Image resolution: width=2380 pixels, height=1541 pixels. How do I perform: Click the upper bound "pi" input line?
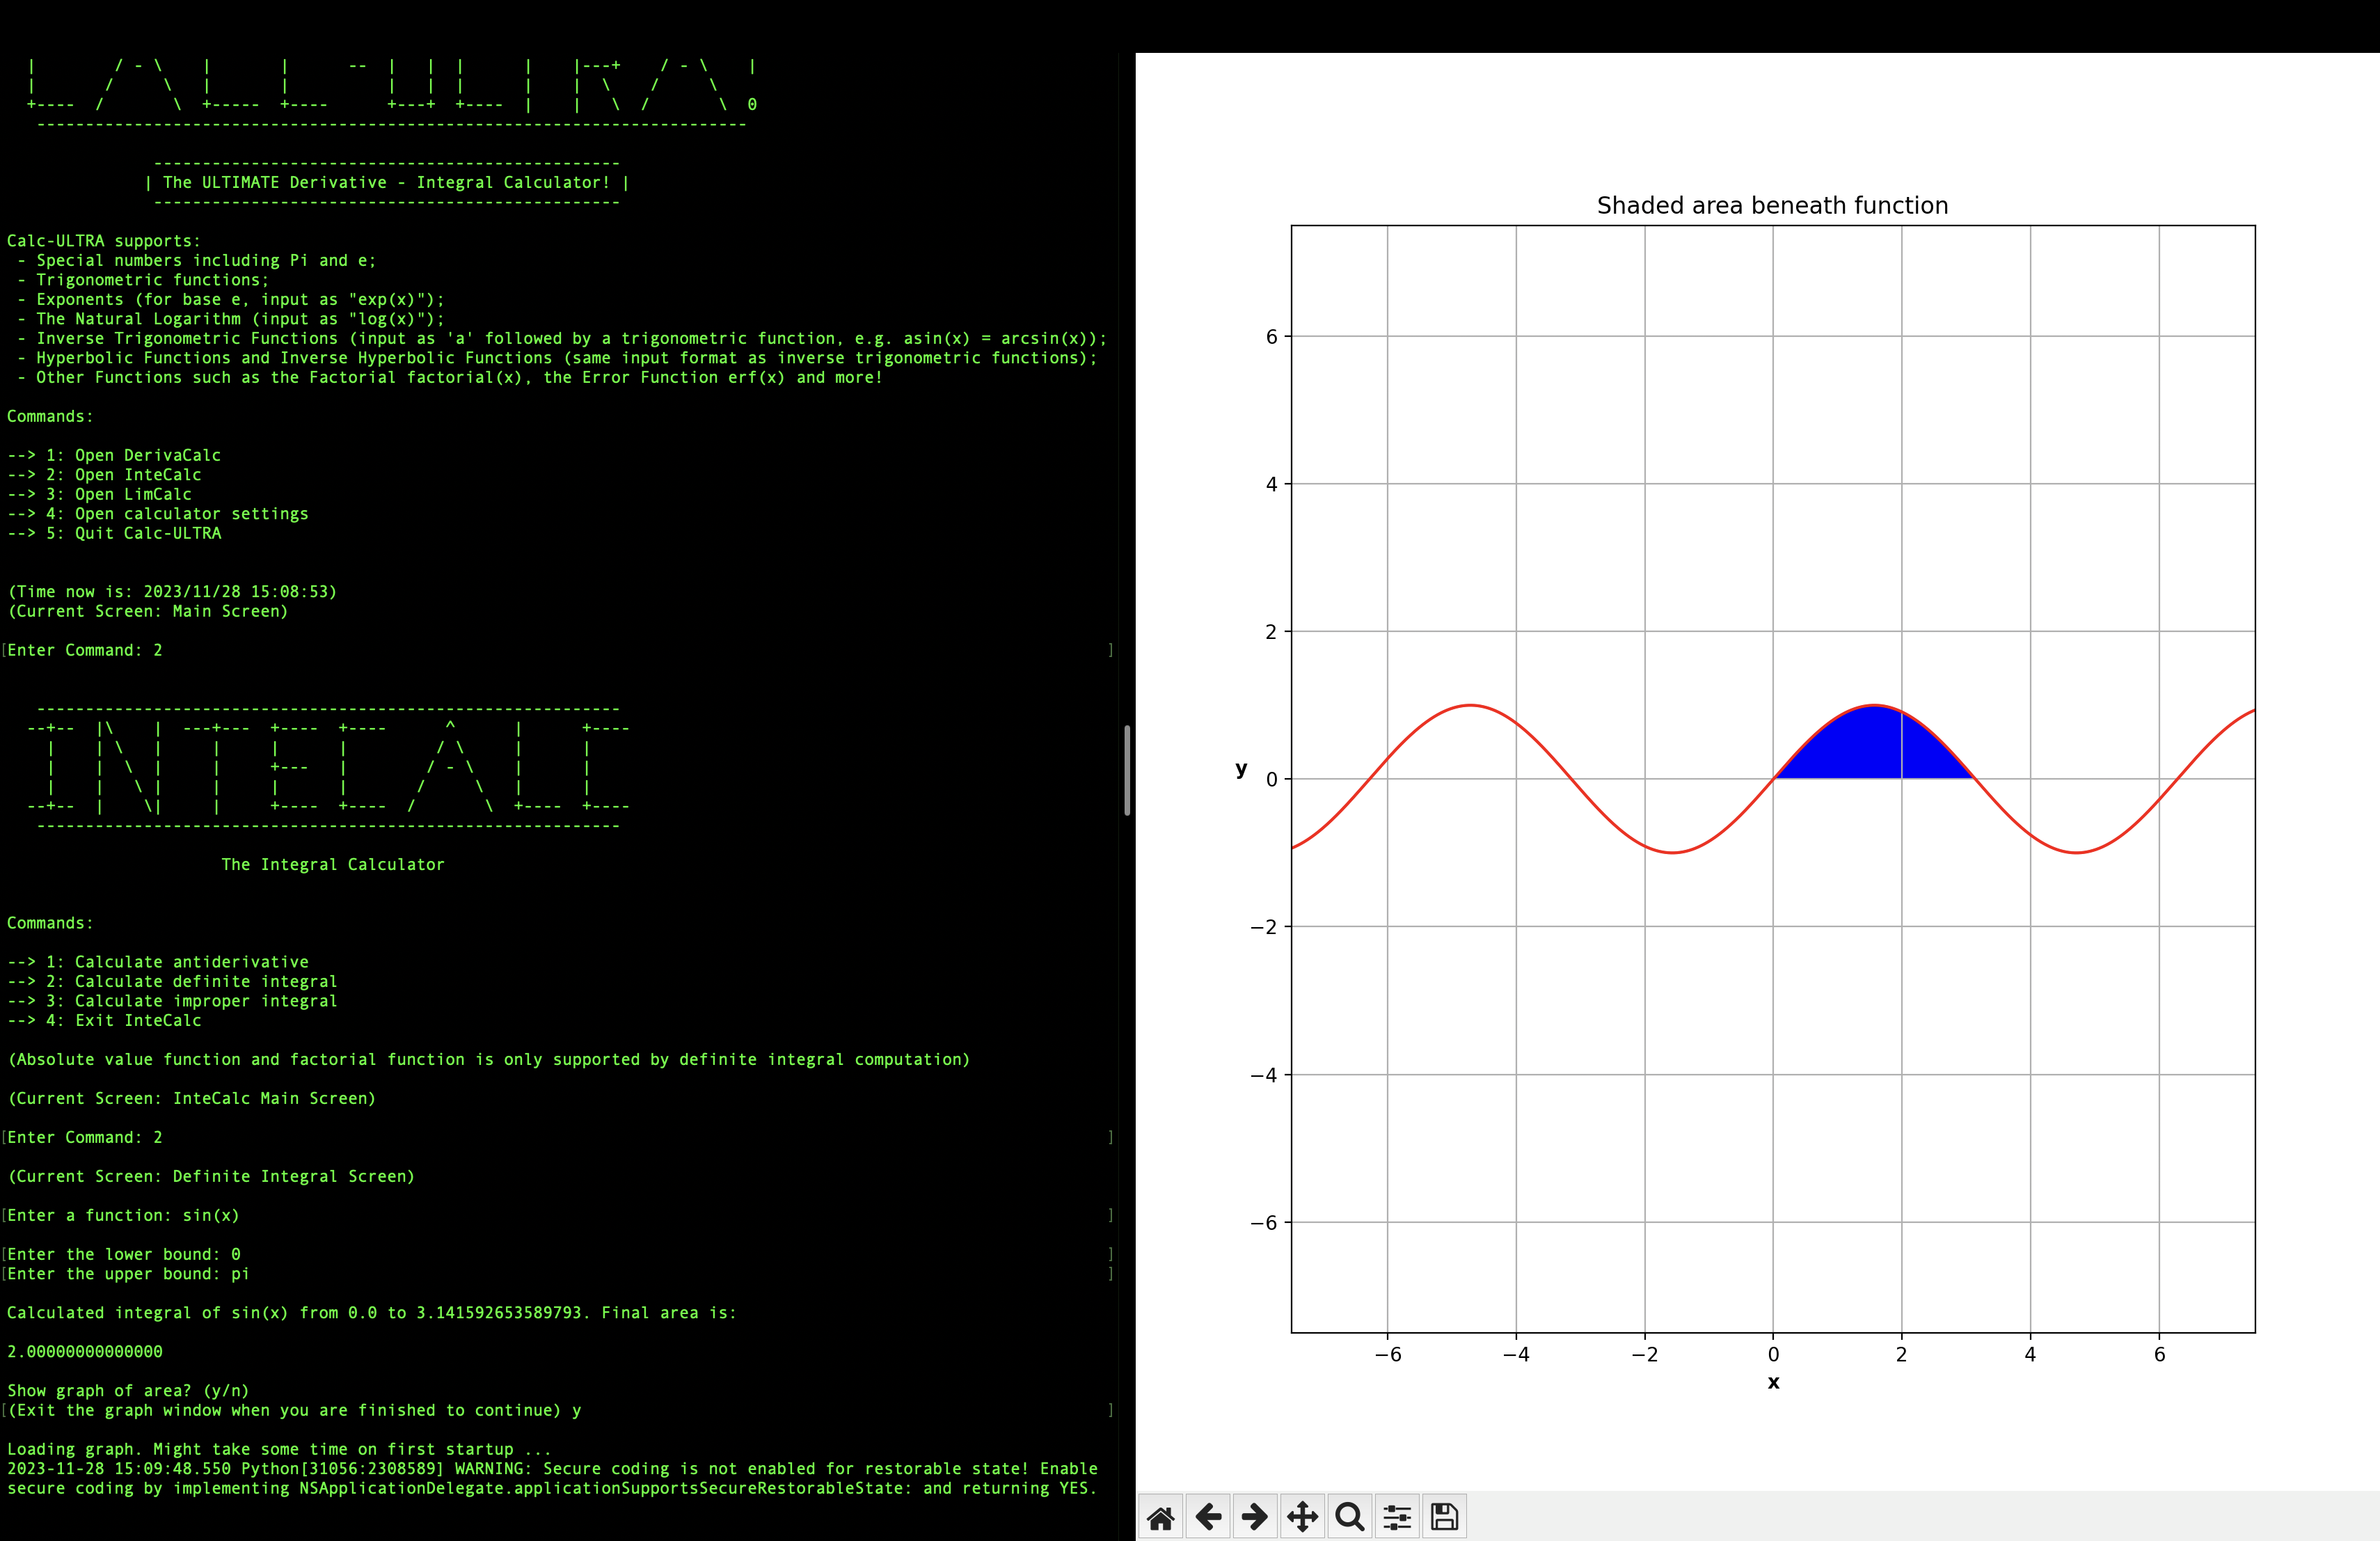point(126,1274)
